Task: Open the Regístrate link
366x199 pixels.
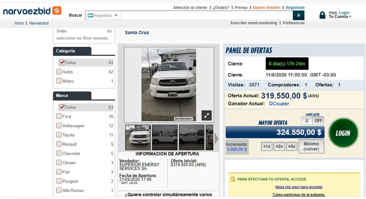Action: click(x=295, y=7)
